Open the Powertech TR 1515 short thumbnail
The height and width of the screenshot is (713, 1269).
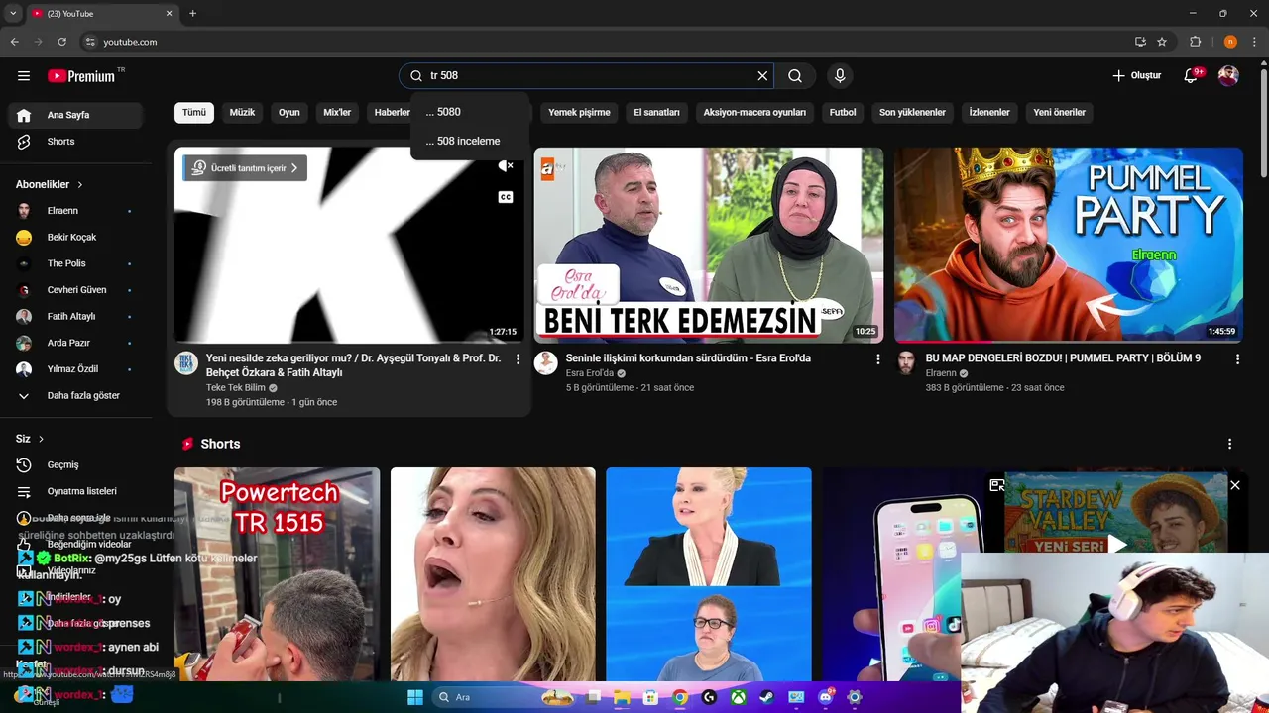tap(277, 574)
